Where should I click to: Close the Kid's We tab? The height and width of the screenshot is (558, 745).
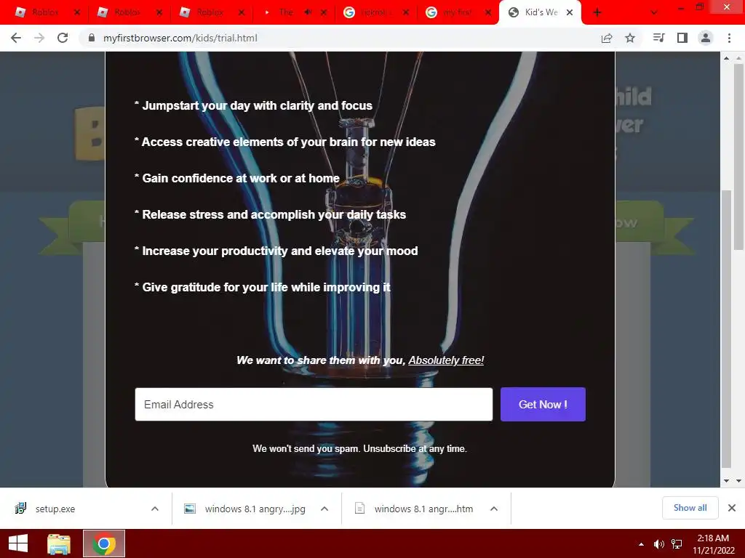click(x=570, y=12)
